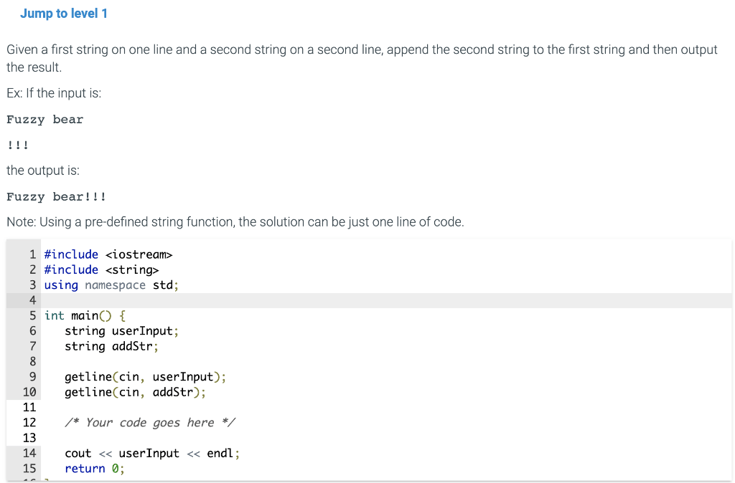The image size is (735, 483).
Task: Click the 'string addStr;' declaration line
Action: click(x=112, y=346)
